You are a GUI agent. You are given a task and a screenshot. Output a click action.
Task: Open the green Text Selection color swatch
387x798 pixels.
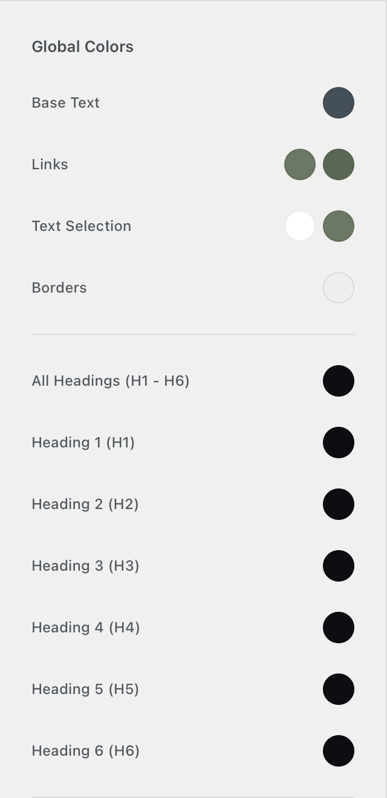338,226
